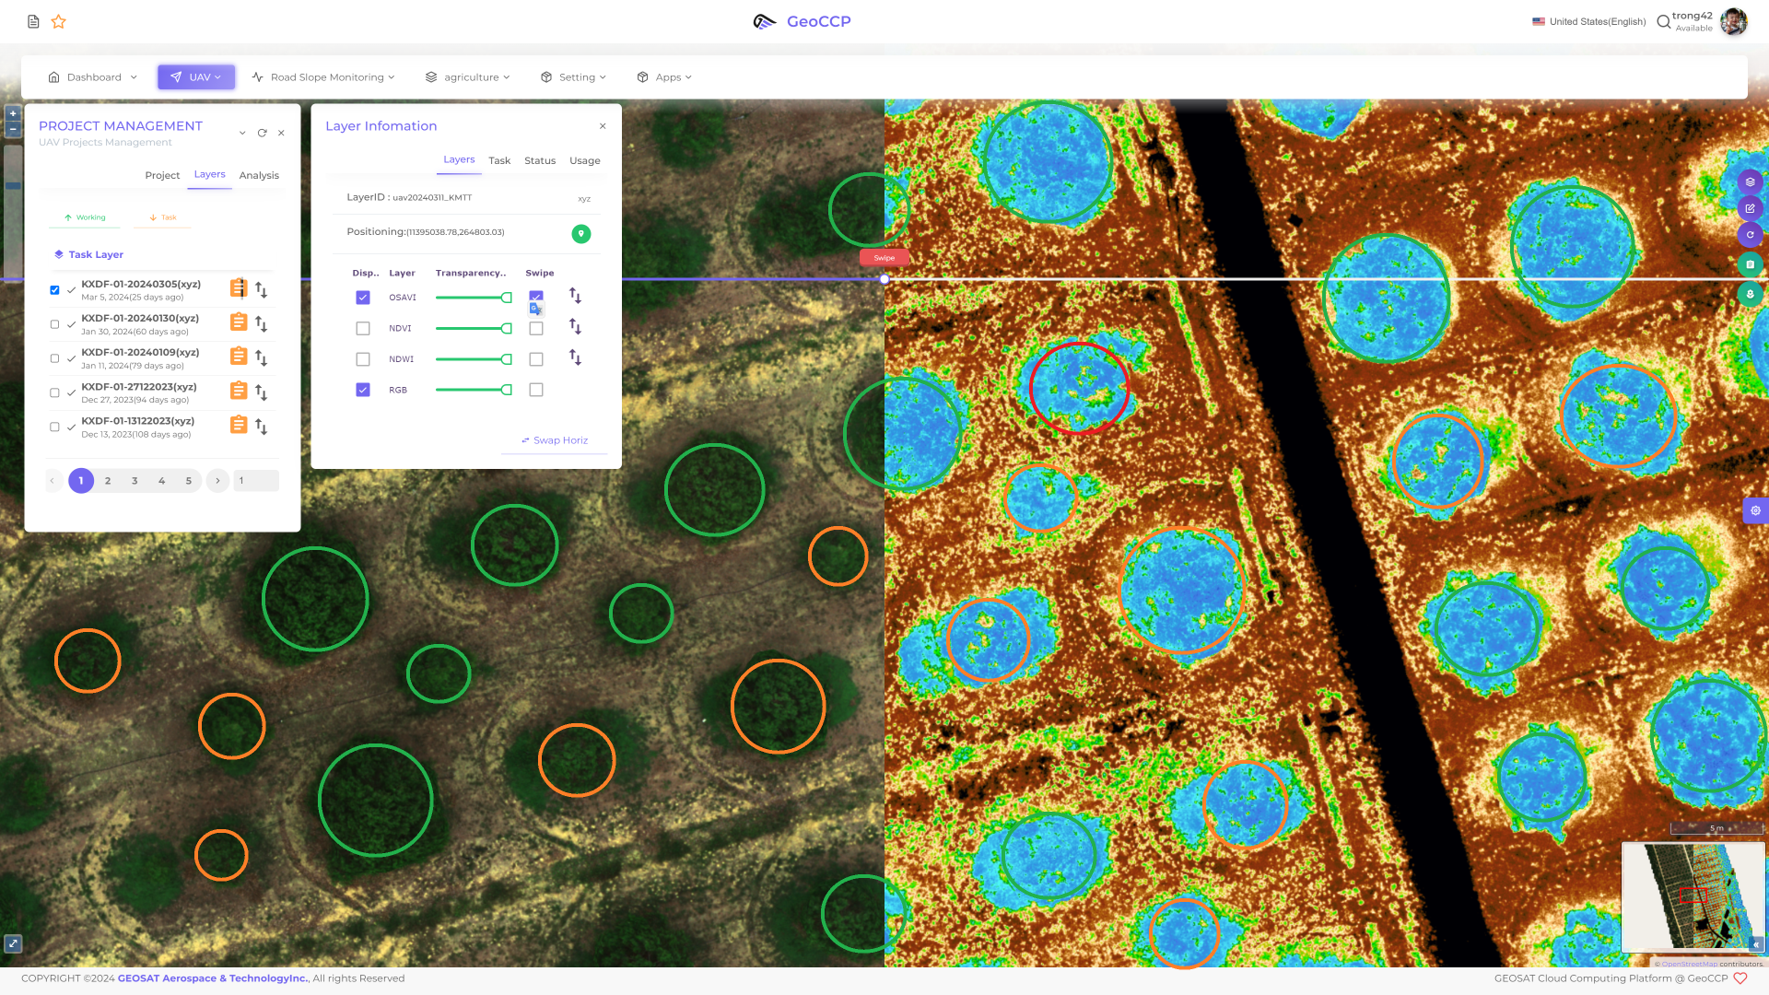Switch to the Analysis tab
This screenshot has width=1769, height=995.
pyautogui.click(x=259, y=175)
